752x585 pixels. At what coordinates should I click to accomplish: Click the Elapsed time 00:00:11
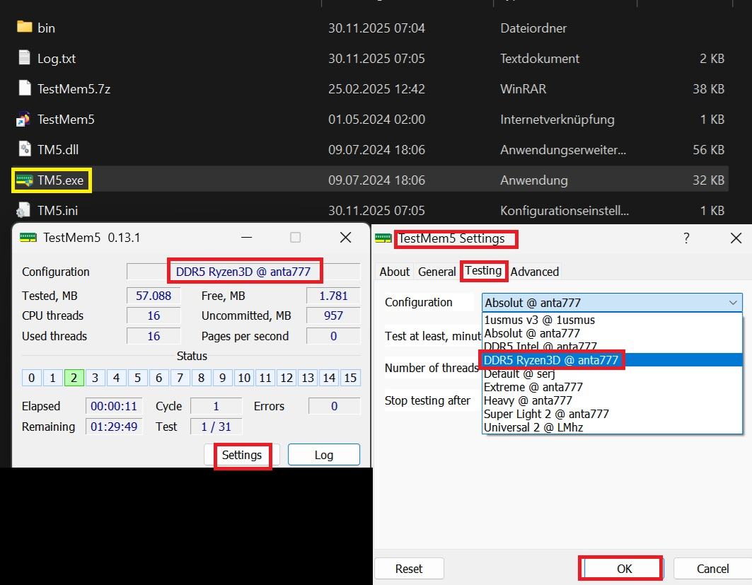pyautogui.click(x=114, y=406)
